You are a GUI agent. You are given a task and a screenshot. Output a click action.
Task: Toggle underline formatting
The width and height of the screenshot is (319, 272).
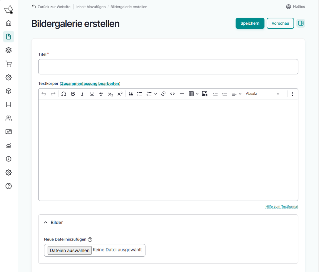92,94
